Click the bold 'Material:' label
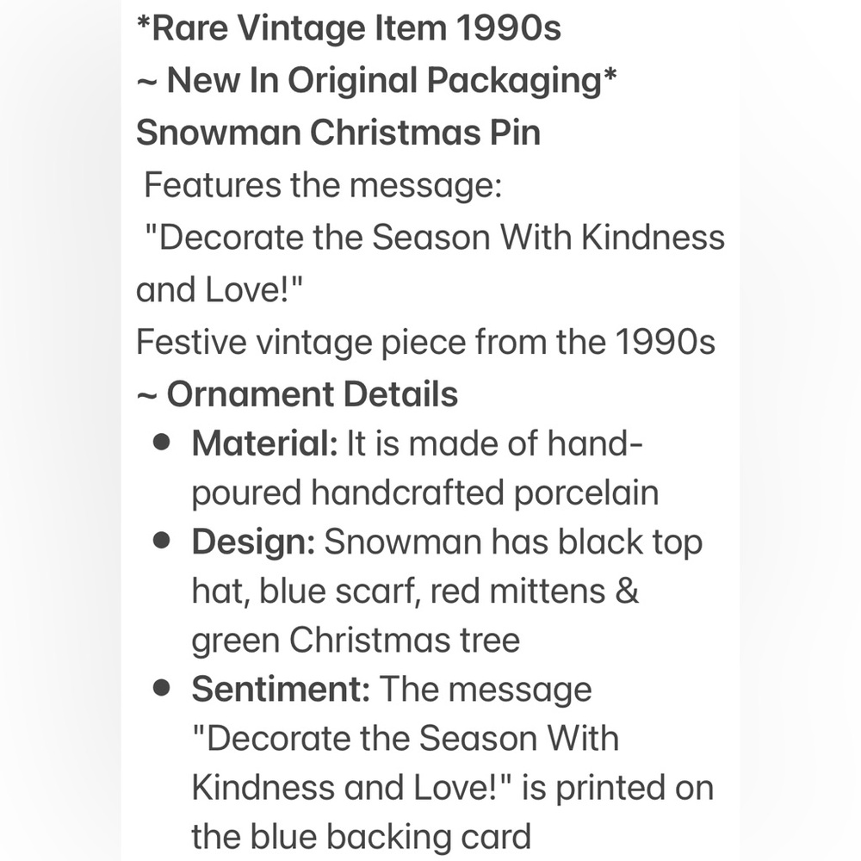This screenshot has height=861, width=861. (x=264, y=443)
